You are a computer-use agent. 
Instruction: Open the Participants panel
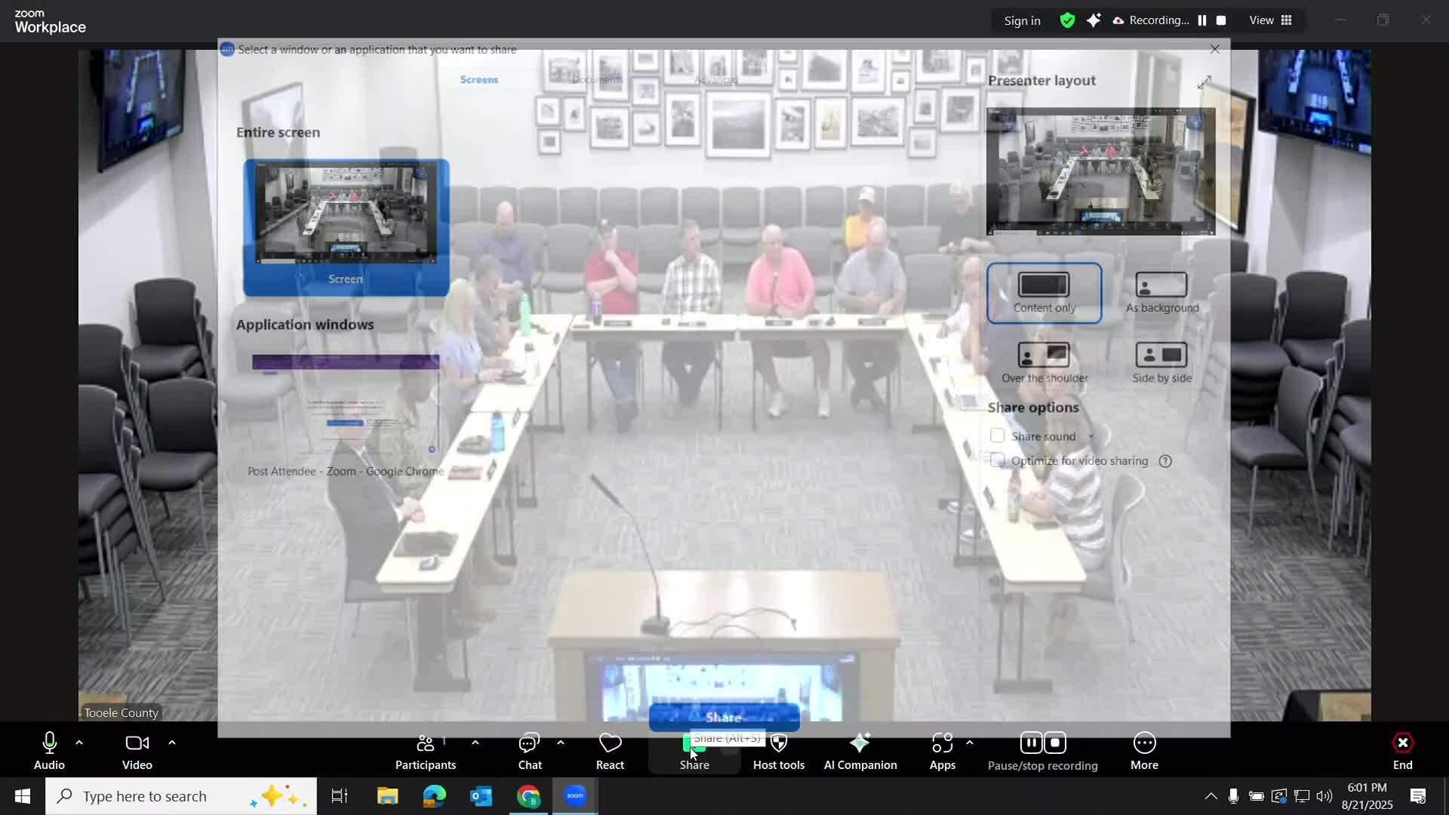click(425, 749)
